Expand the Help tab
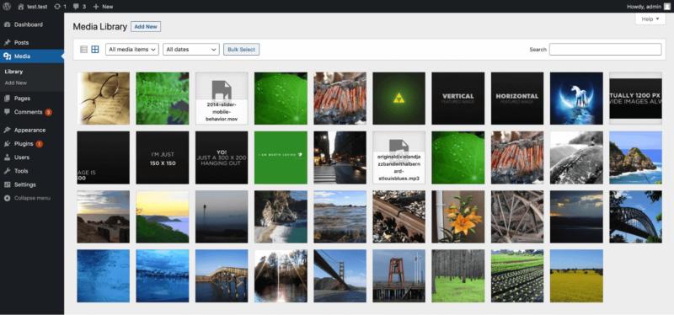This screenshot has width=674, height=315. (650, 19)
